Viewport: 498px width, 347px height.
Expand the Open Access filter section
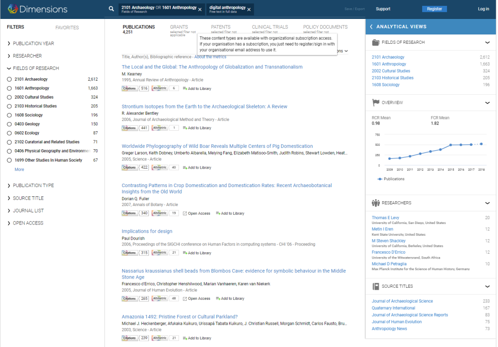pyautogui.click(x=10, y=223)
